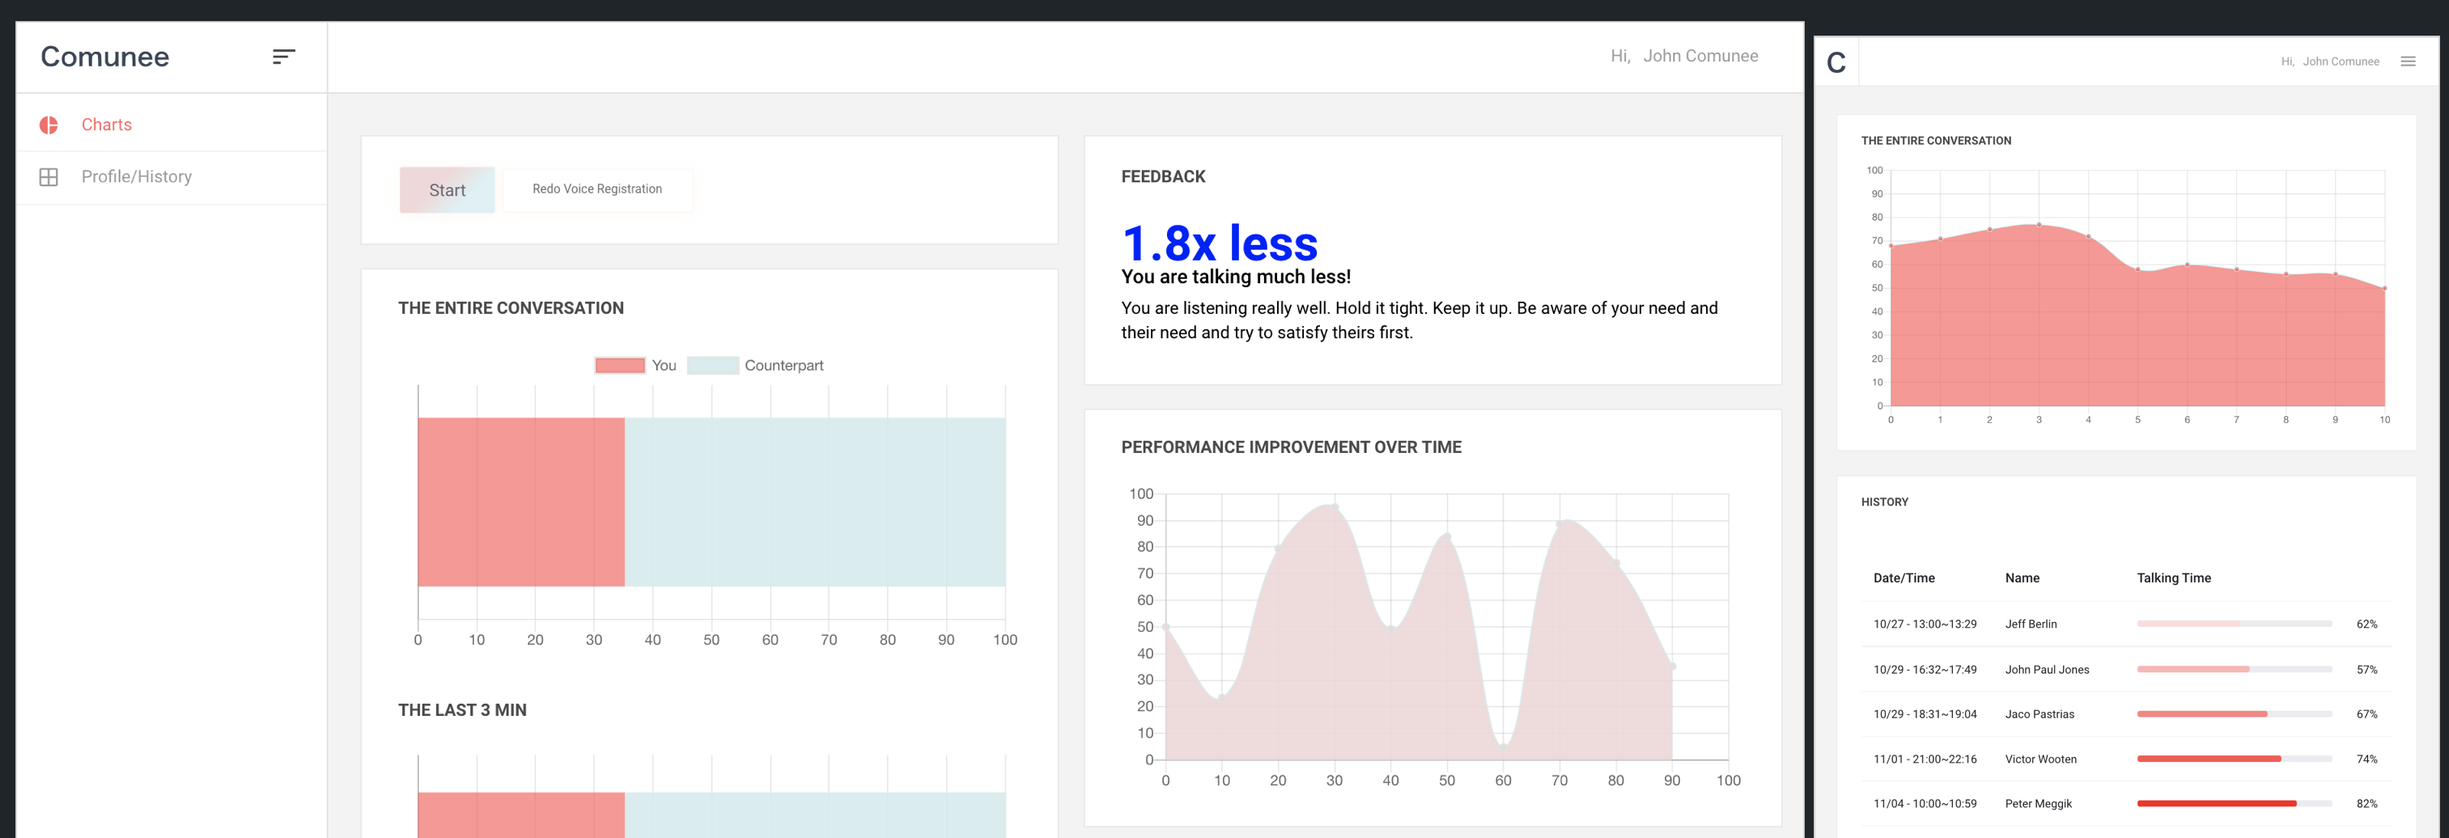The width and height of the screenshot is (2449, 838).
Task: Click the Comunee logo text
Action: pyautogui.click(x=104, y=57)
